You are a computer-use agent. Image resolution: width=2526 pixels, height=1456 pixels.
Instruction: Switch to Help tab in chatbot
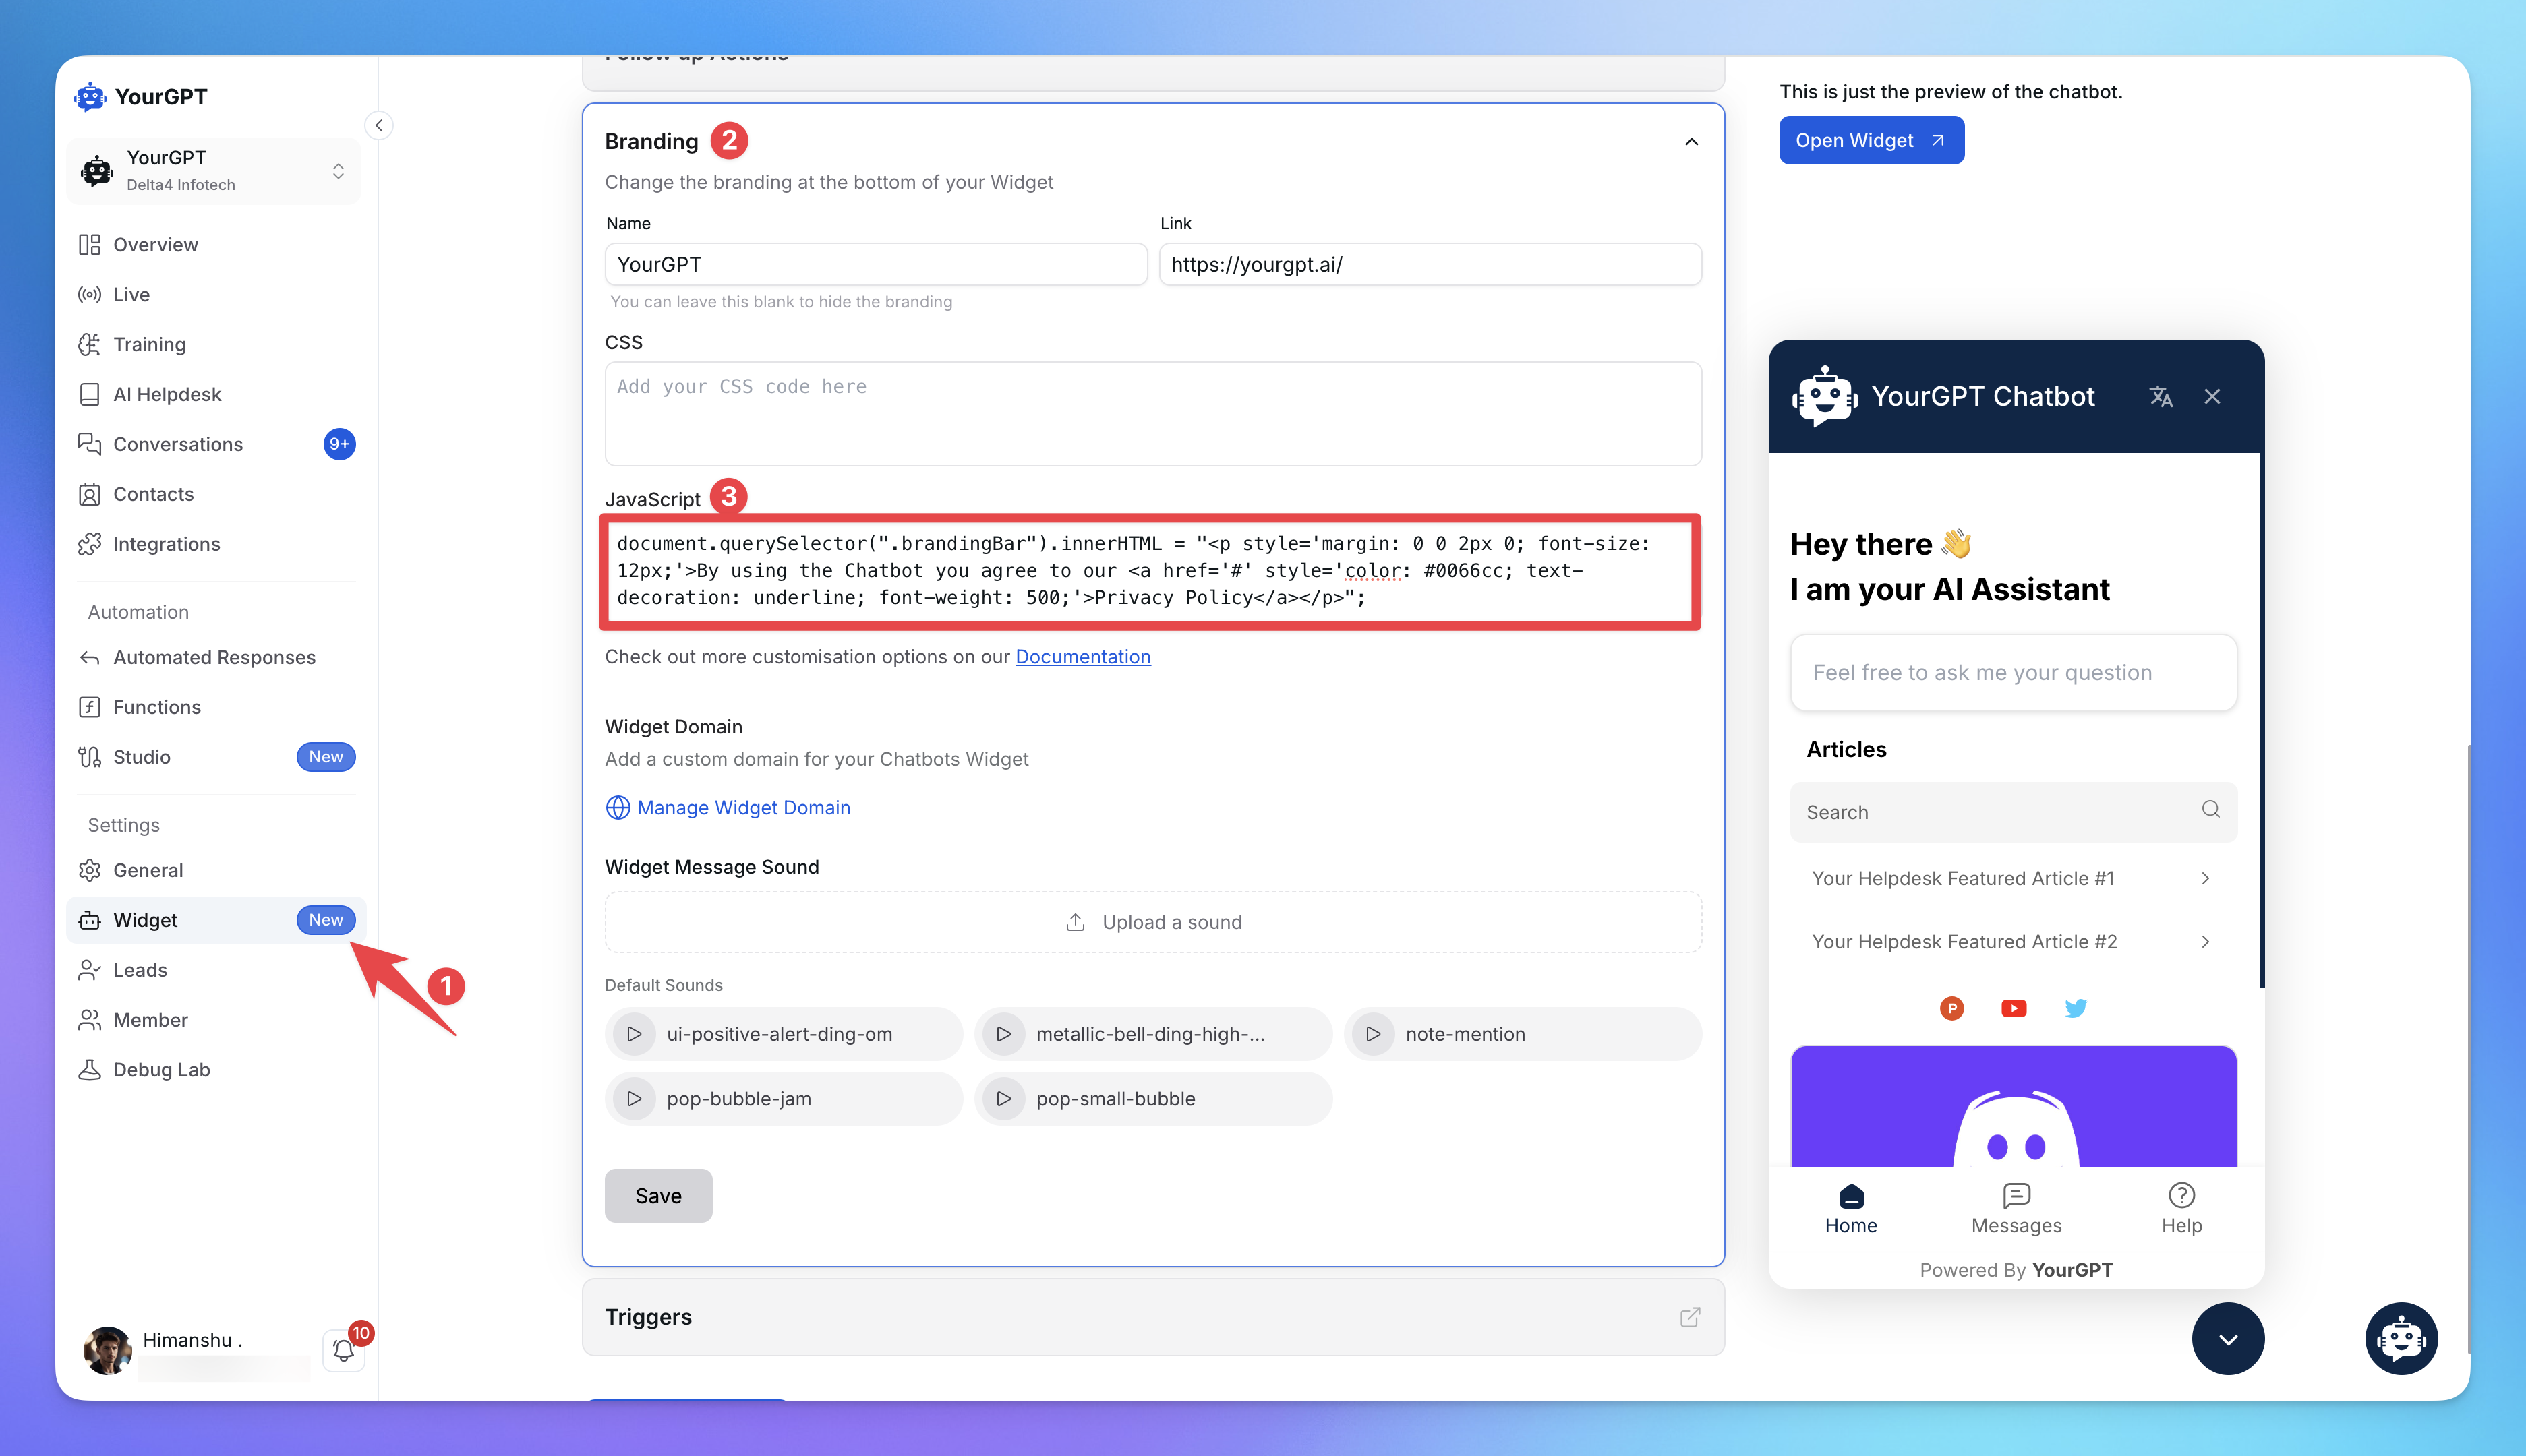[2181, 1209]
